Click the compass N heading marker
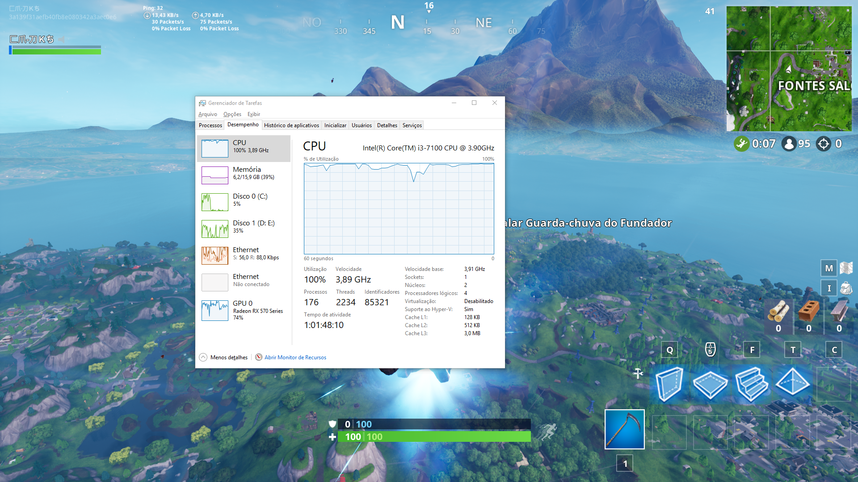Image resolution: width=858 pixels, height=482 pixels. coord(397,22)
